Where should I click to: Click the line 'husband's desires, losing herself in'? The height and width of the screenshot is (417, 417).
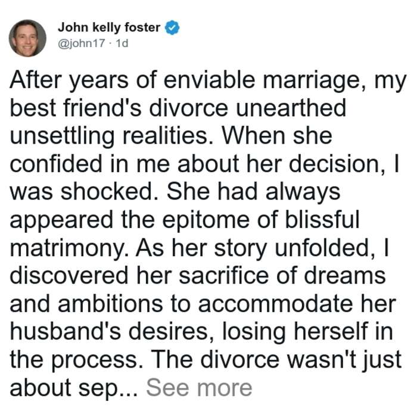(201, 332)
